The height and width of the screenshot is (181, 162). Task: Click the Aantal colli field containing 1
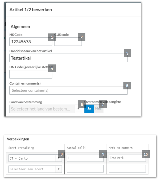pos(85,158)
